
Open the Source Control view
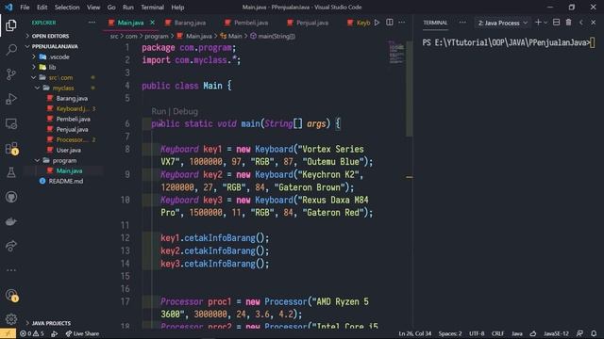(11, 74)
